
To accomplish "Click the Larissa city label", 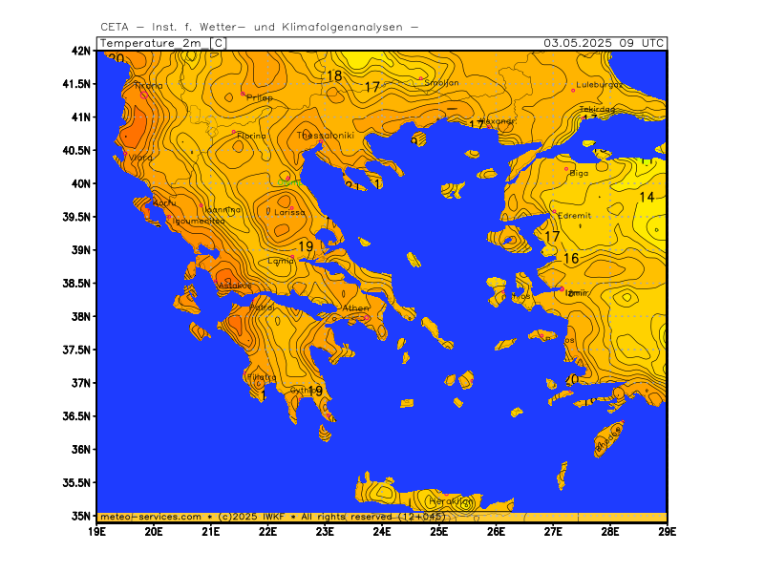I will (x=290, y=212).
